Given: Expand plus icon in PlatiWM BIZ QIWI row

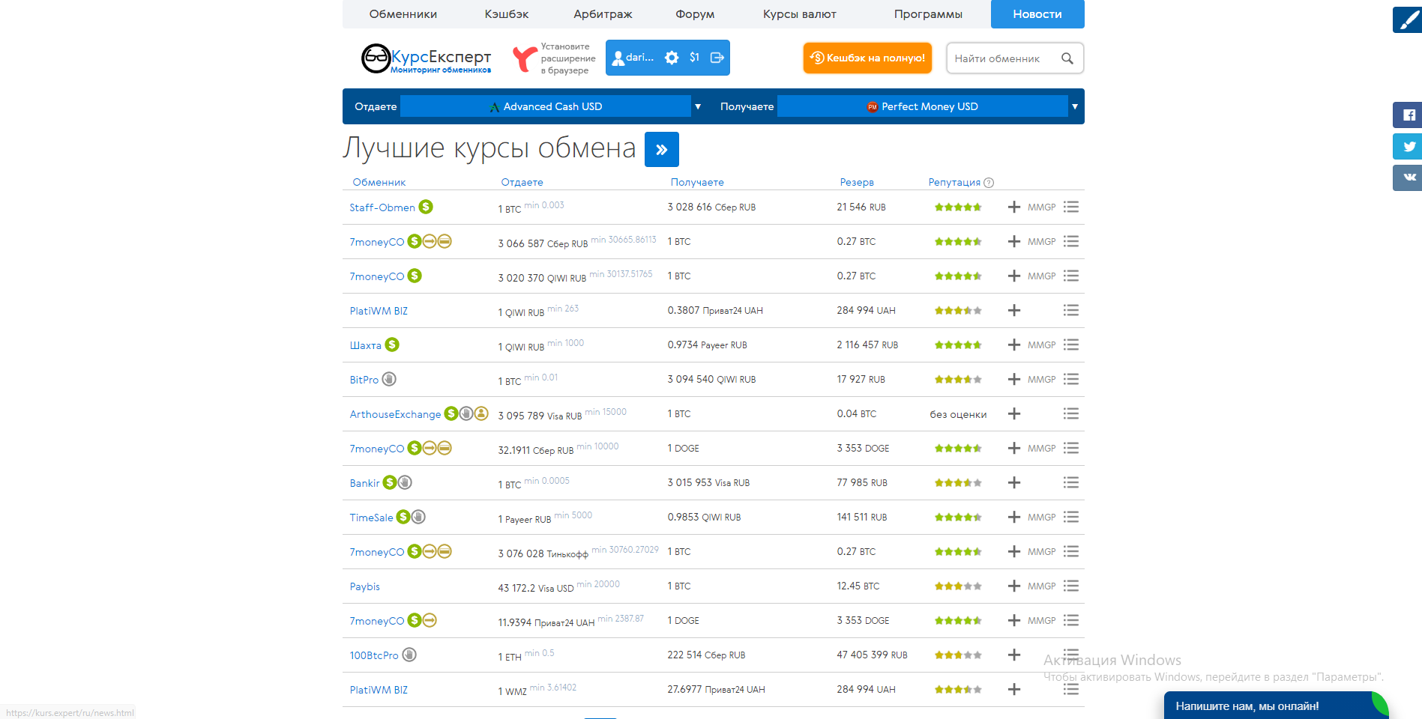Looking at the screenshot, I should coord(1014,310).
